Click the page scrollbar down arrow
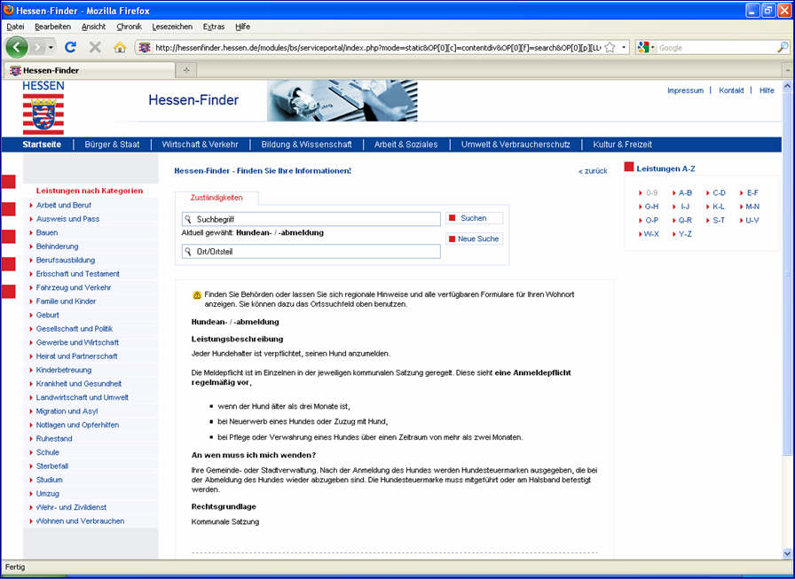This screenshot has height=579, width=795. (787, 553)
